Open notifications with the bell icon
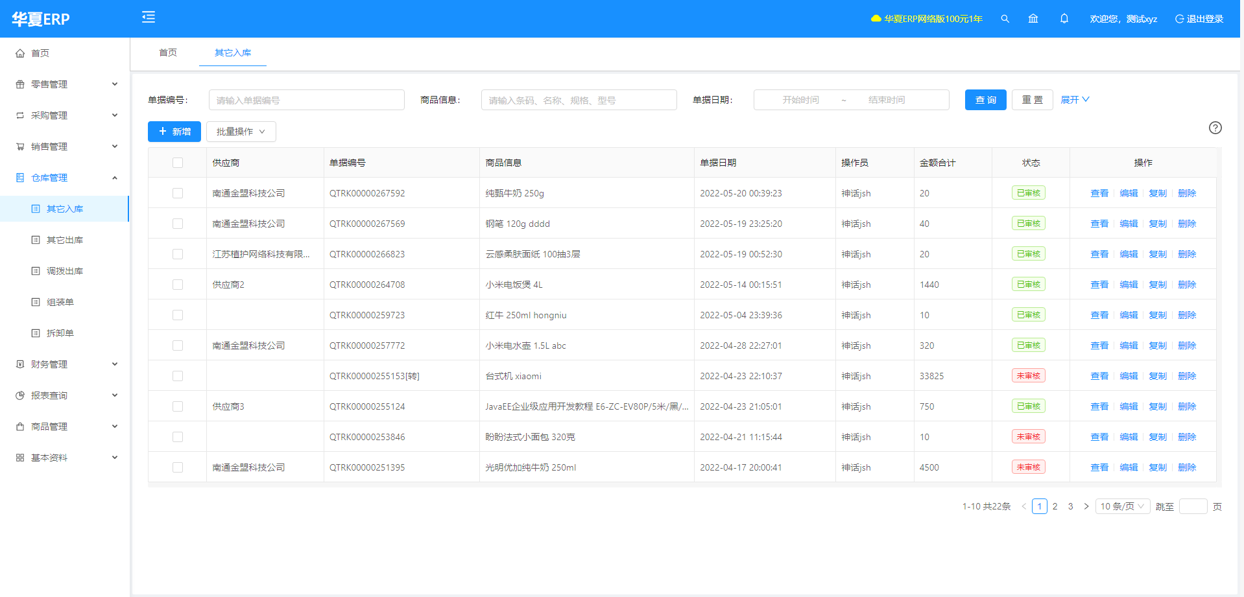 click(x=1064, y=19)
